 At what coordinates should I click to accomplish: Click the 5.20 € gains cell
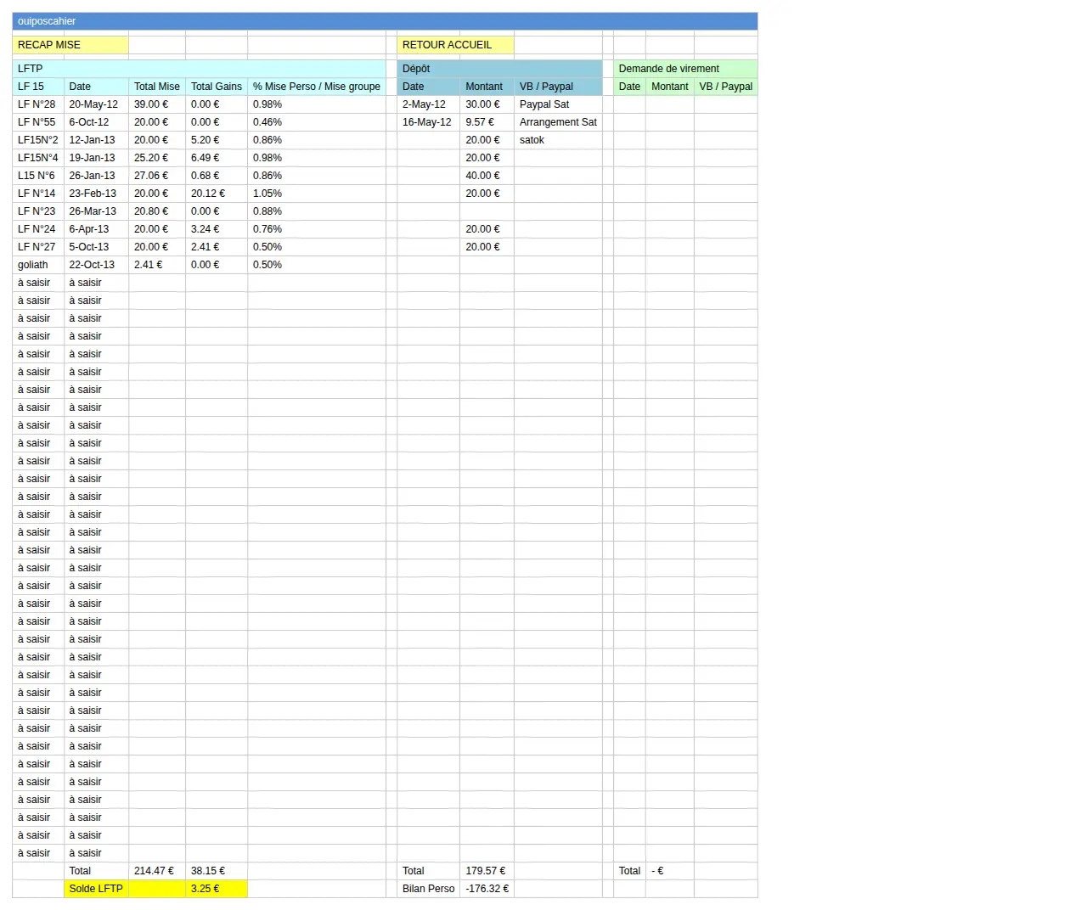point(217,140)
